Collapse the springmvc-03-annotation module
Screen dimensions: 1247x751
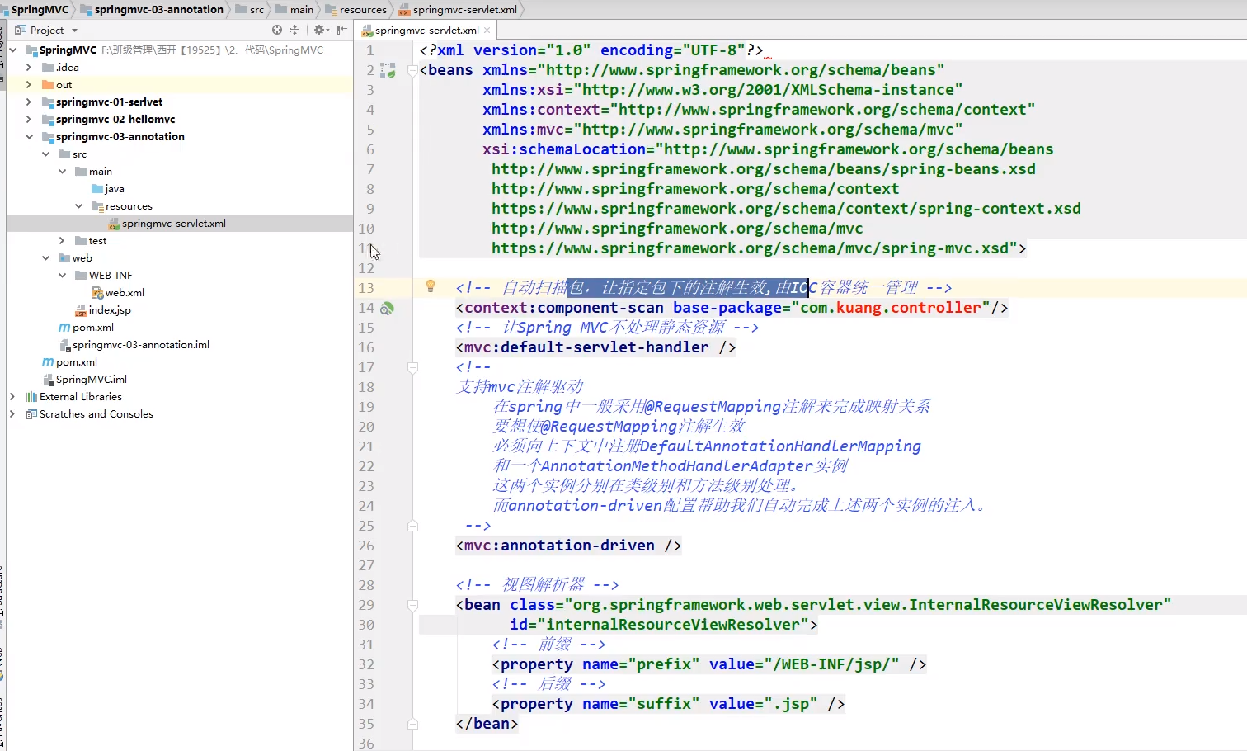tap(29, 137)
